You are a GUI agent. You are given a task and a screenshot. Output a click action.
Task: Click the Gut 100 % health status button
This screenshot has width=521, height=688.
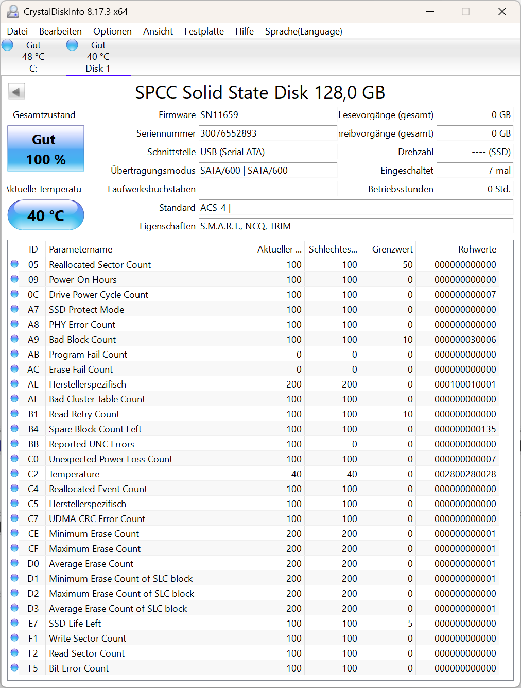point(46,148)
